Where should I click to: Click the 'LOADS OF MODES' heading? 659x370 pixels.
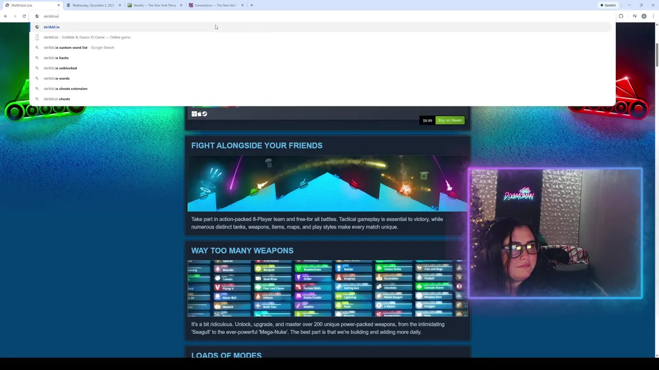click(x=226, y=355)
